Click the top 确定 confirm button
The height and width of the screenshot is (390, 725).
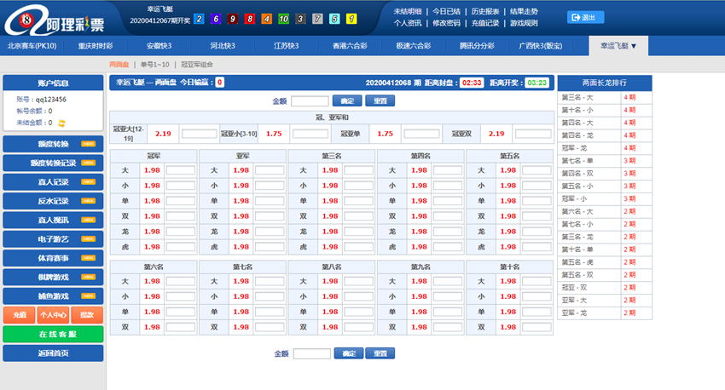[347, 100]
